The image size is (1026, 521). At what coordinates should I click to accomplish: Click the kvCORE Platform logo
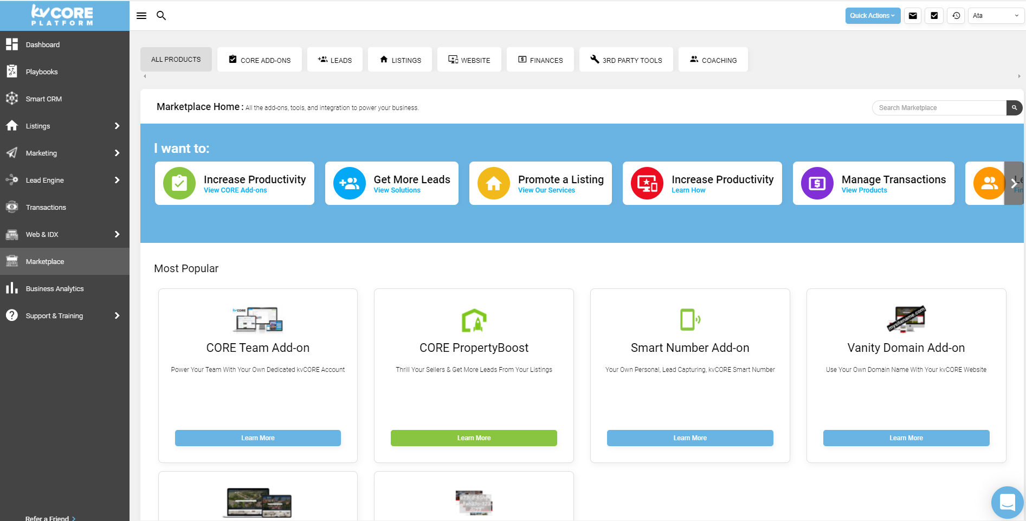click(x=62, y=15)
